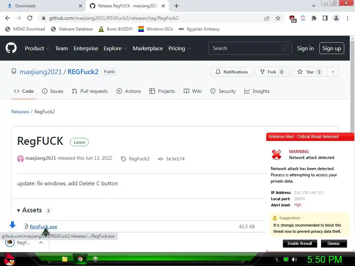Share this page using address bar icon
The width and height of the screenshot is (355, 266).
267,18
